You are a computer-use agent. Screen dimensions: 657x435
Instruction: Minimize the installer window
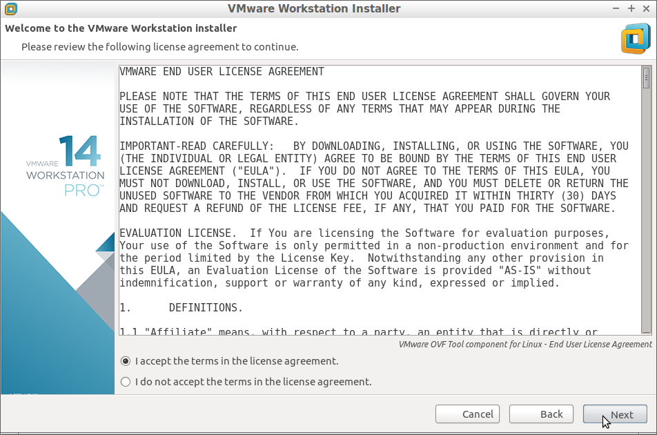pos(616,8)
